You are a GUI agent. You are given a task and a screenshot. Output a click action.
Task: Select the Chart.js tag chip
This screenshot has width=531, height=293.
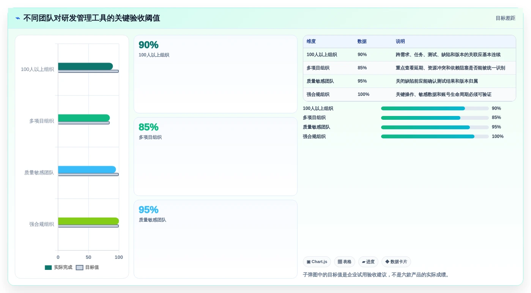click(317, 262)
